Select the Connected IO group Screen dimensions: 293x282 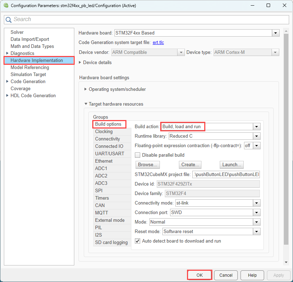[x=112, y=146]
